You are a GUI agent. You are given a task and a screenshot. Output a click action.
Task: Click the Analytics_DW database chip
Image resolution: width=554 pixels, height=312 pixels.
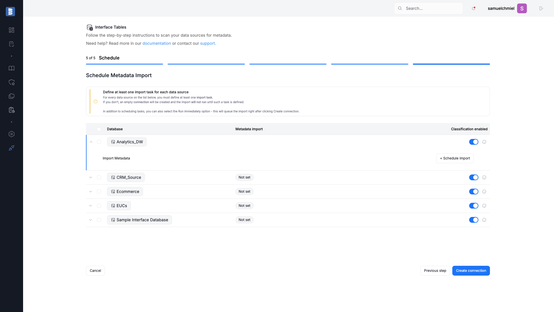127,142
